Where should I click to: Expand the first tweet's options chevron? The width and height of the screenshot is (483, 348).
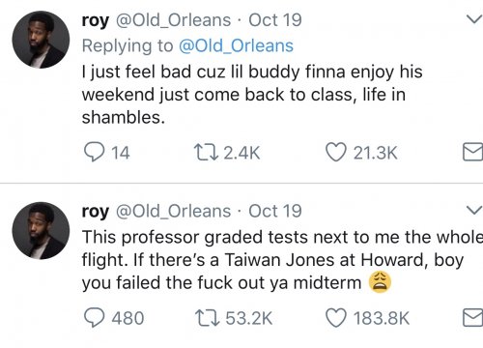[474, 19]
